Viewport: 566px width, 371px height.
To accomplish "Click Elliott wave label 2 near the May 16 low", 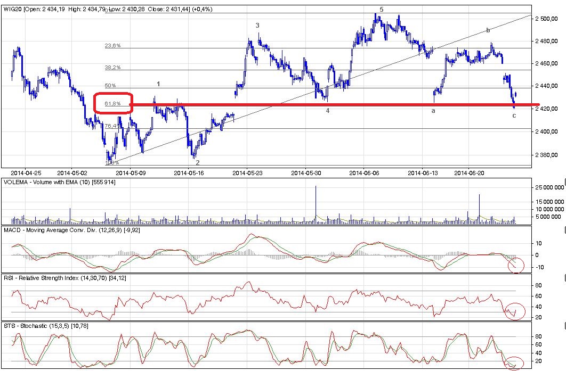I will click(197, 163).
